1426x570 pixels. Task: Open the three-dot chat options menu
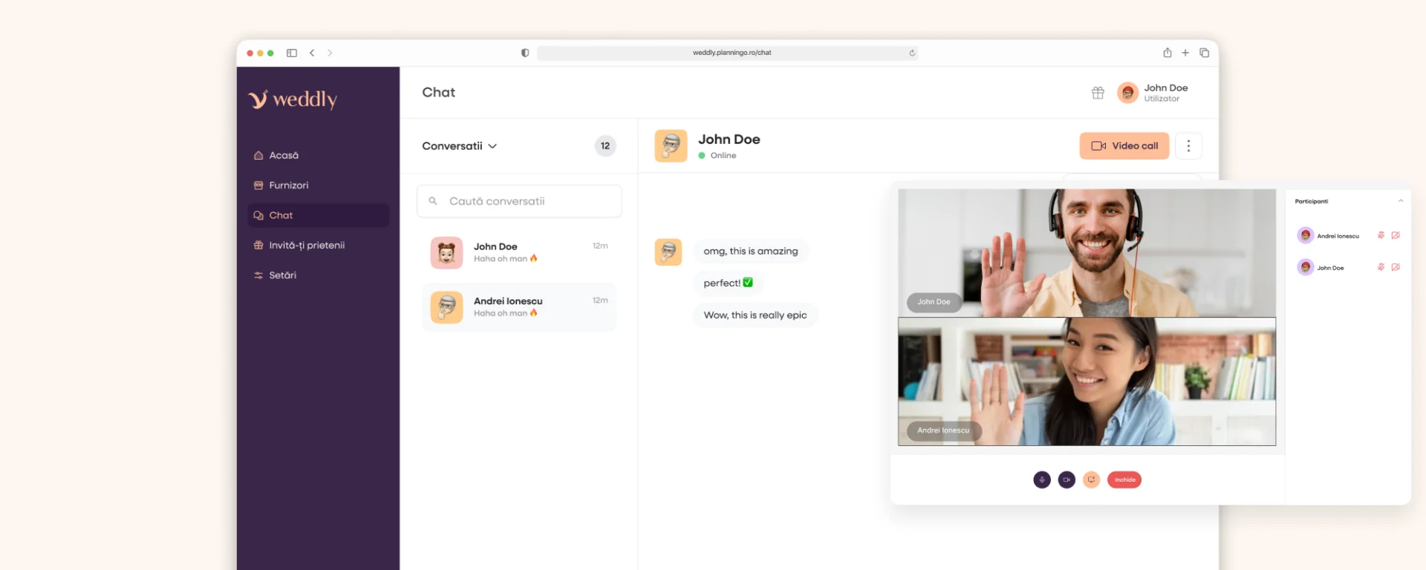click(1188, 146)
